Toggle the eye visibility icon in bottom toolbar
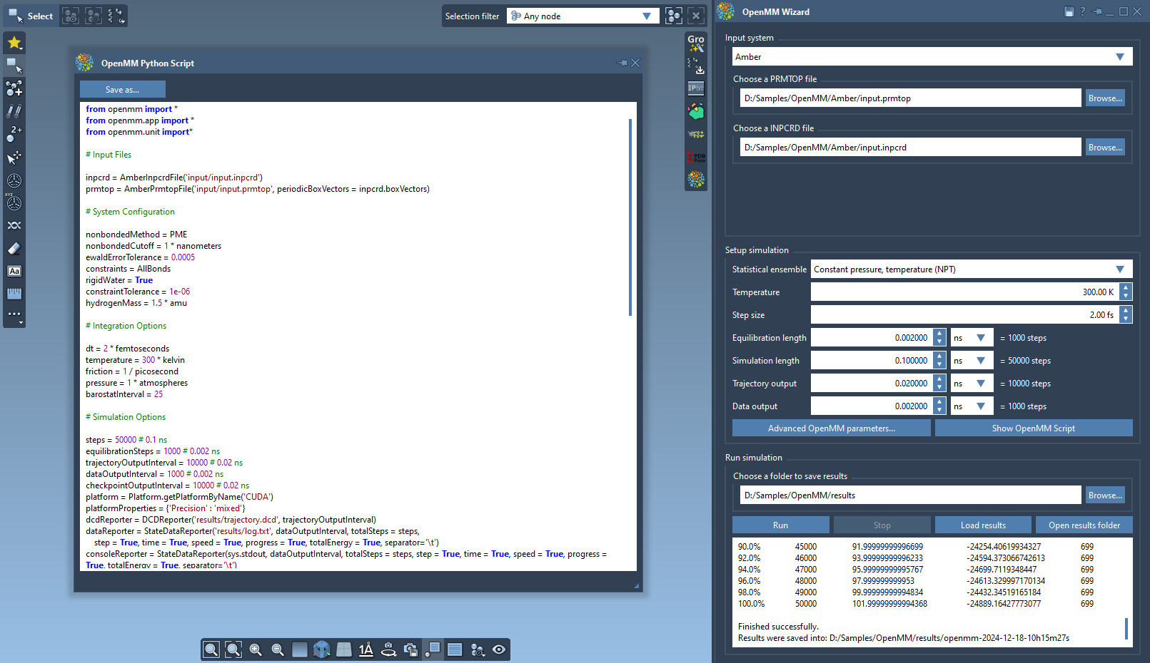The image size is (1150, 663). [x=499, y=649]
